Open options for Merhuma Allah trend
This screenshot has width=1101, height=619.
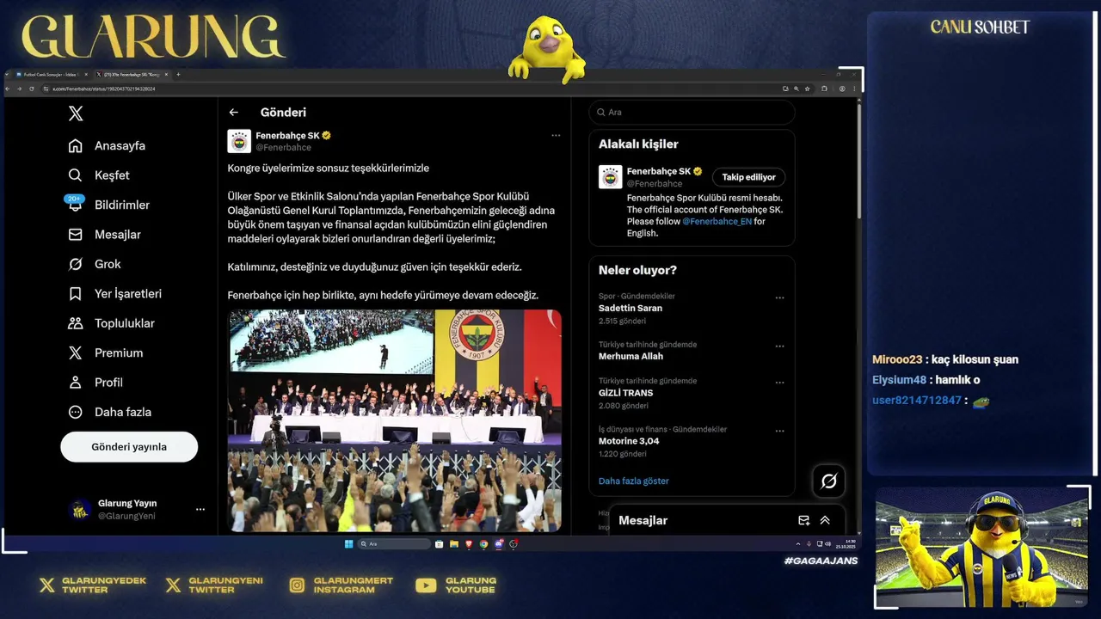(x=779, y=346)
